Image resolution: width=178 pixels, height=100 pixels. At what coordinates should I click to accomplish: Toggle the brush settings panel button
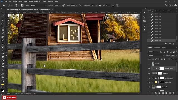point(22,6)
